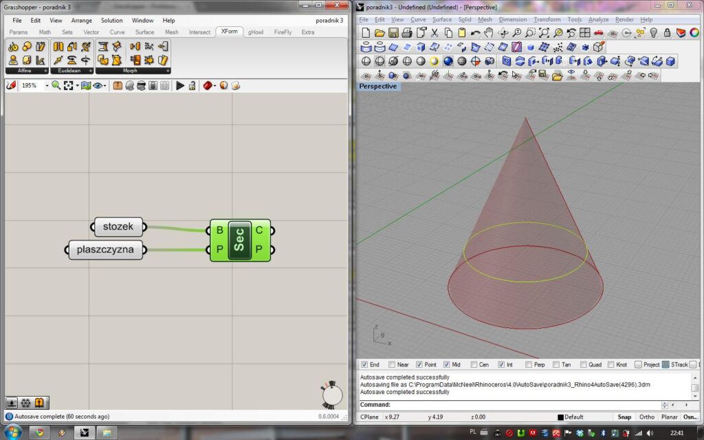Click the point cloud dots icon in Rhino
This screenshot has height=440, width=704.
pyautogui.click(x=558, y=47)
